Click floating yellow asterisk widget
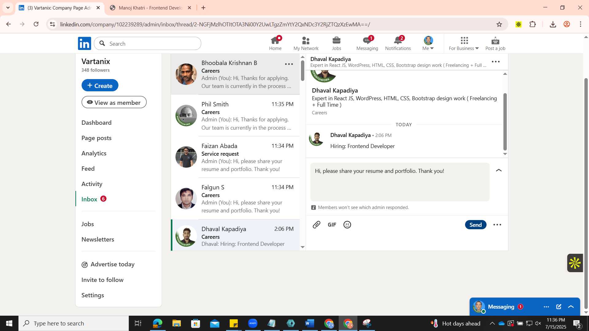This screenshot has width=589, height=331. pyautogui.click(x=575, y=263)
